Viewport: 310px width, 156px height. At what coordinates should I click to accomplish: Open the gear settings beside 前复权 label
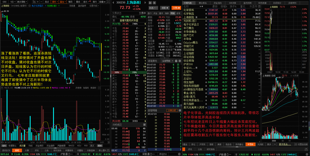[x=29, y=6]
